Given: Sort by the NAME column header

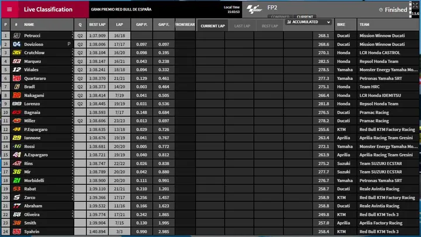Looking at the screenshot, I should coord(29,25).
